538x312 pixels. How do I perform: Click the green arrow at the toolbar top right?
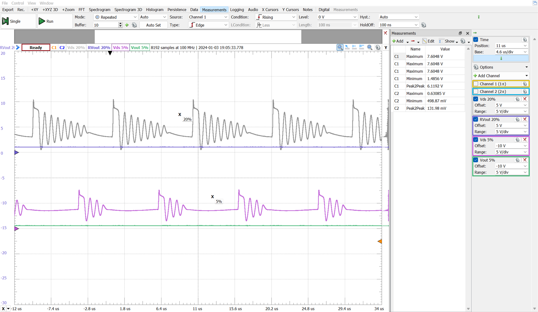[479, 17]
